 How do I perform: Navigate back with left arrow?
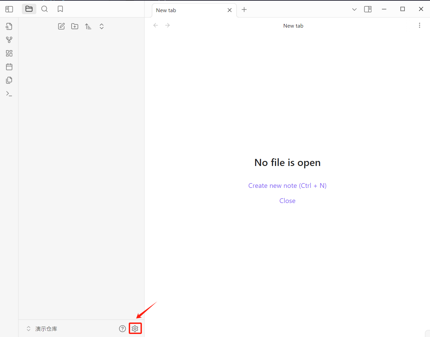(156, 25)
